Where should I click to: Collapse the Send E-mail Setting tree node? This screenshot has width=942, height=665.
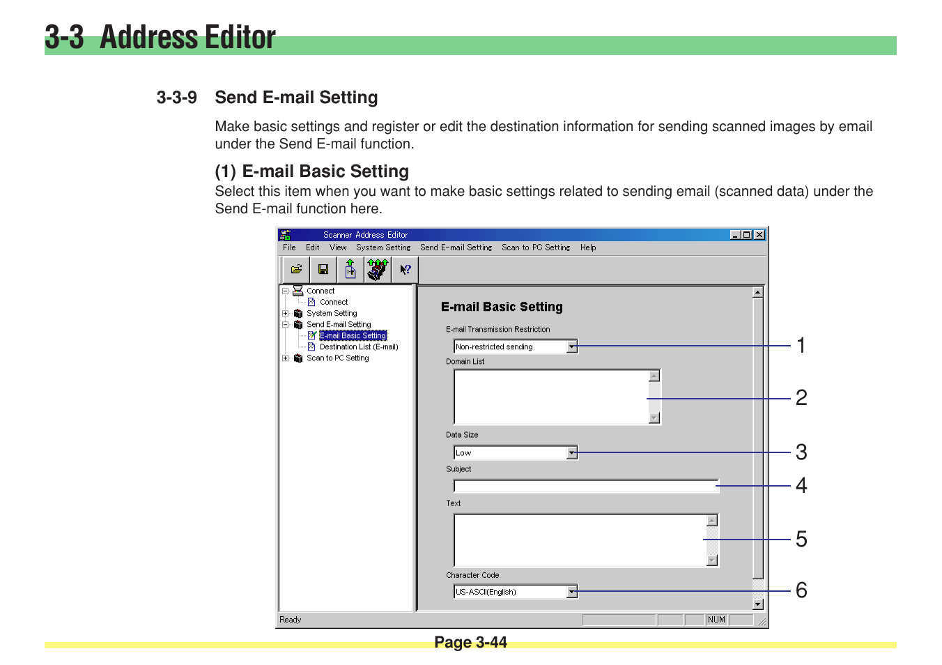285,324
